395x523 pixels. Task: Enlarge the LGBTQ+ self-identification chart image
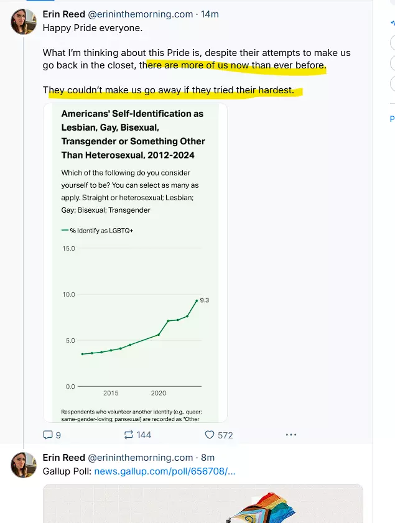pyautogui.click(x=135, y=262)
